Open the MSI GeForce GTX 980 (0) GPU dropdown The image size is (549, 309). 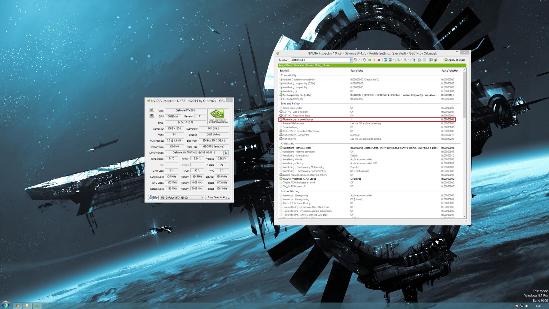pos(182,197)
